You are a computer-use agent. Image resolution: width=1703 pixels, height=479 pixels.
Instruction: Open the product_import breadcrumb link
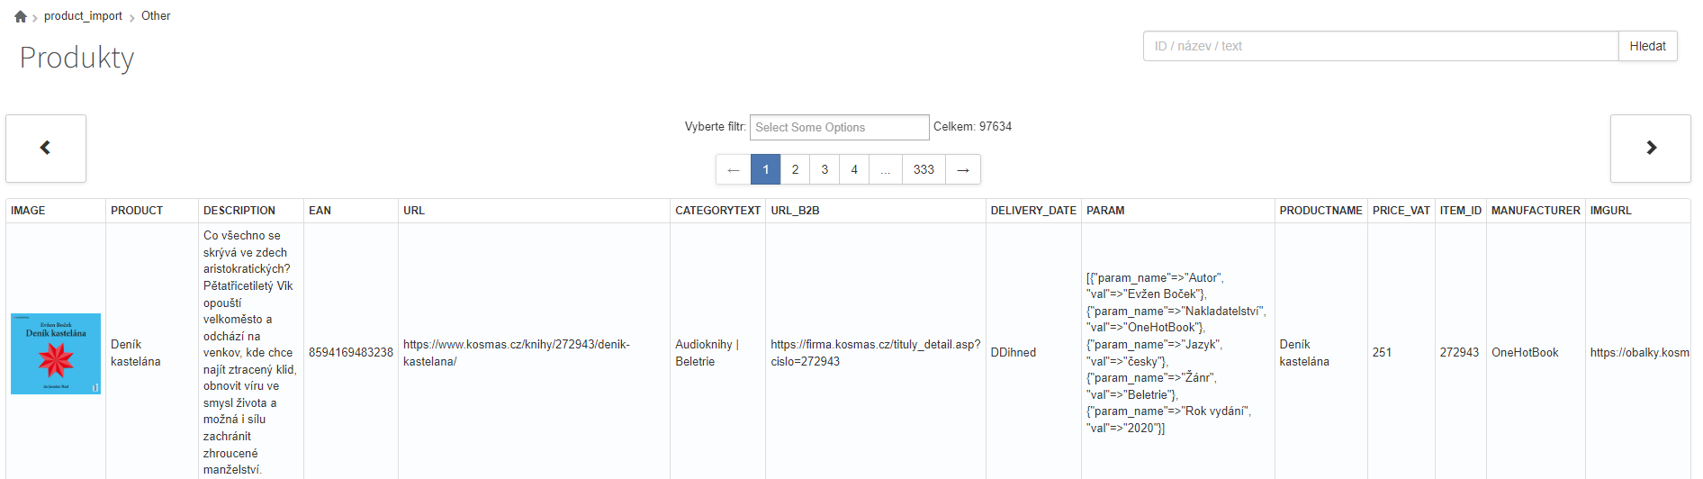[83, 16]
